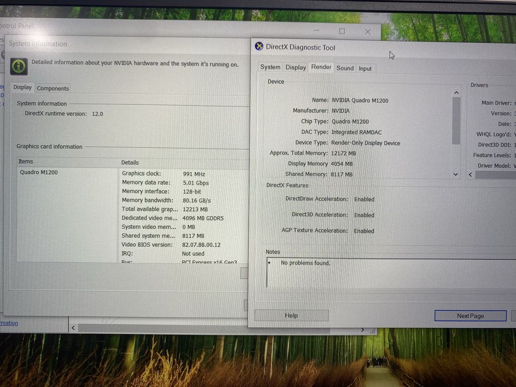516x387 pixels.
Task: Switch to the Components tab in System Information
Action: (x=53, y=88)
